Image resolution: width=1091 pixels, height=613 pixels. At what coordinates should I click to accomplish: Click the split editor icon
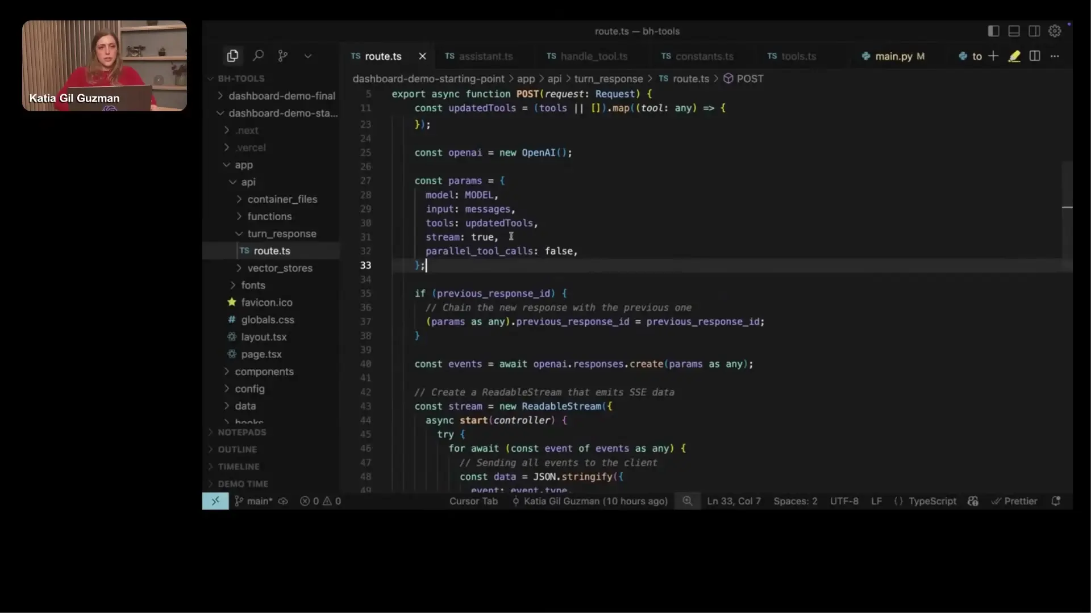pyautogui.click(x=1035, y=56)
